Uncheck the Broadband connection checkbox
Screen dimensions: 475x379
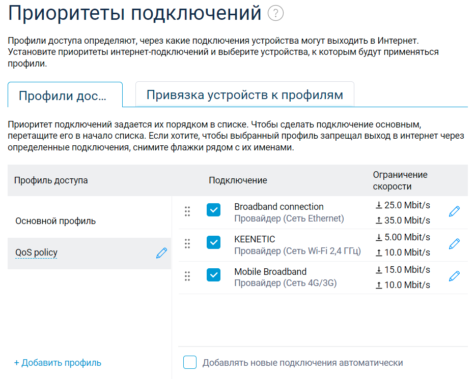click(214, 210)
